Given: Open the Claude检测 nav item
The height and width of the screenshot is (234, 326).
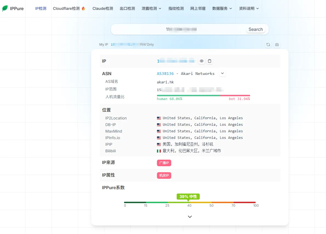Looking at the screenshot, I should 103,8.
